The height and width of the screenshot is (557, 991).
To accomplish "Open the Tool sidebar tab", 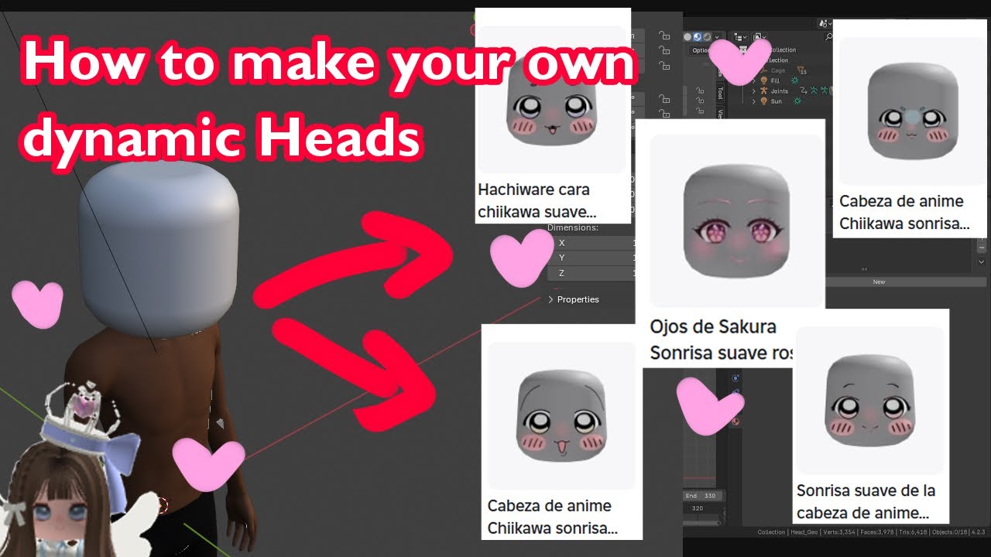I will 720,93.
